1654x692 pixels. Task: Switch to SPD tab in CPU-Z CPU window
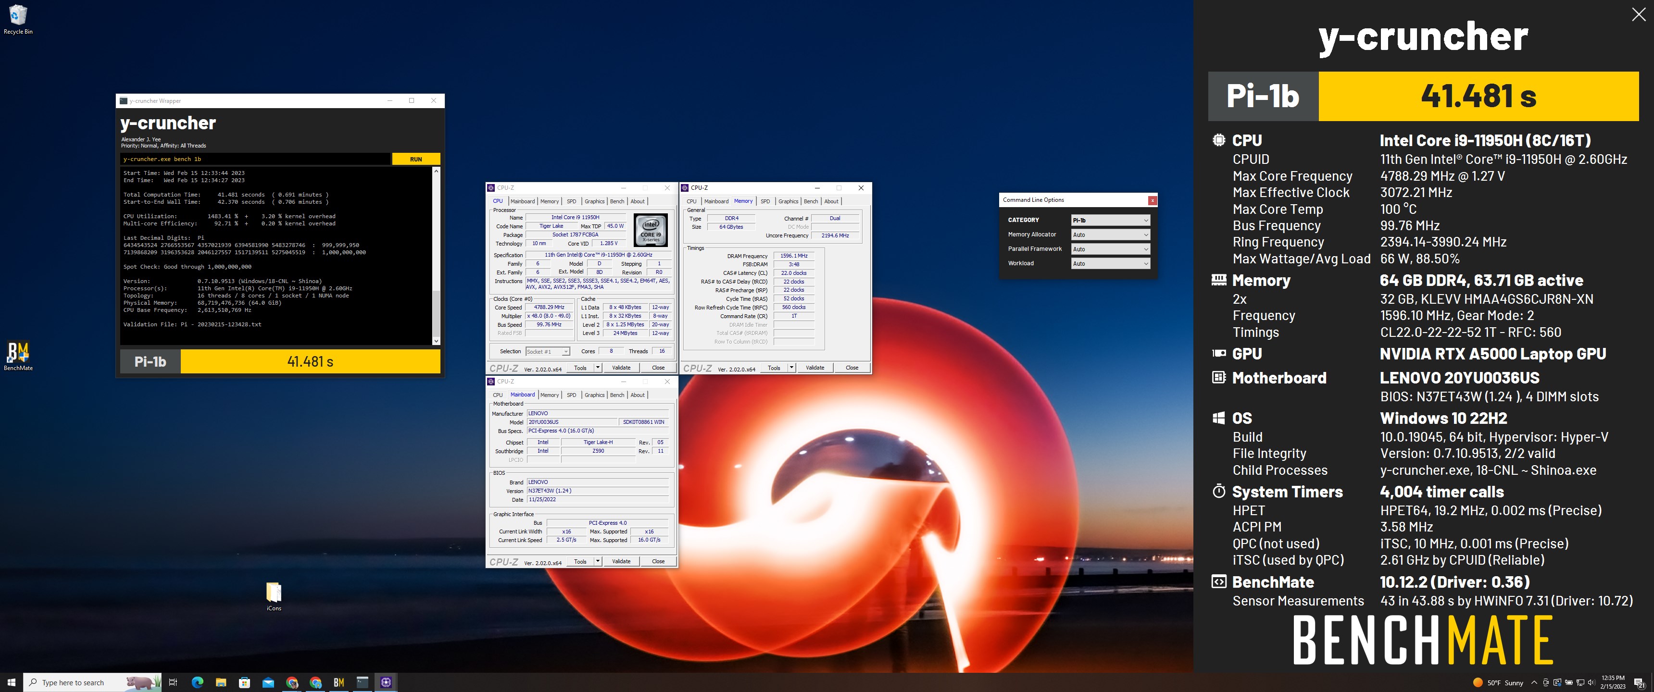tap(572, 201)
